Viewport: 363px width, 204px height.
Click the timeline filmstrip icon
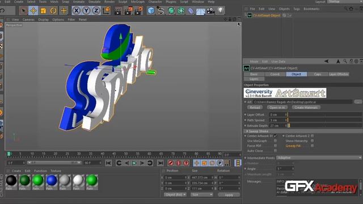[x=238, y=163]
